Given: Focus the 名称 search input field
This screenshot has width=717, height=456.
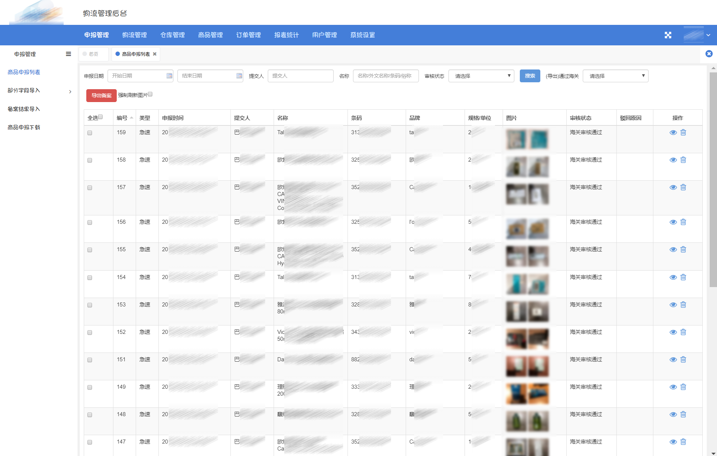Looking at the screenshot, I should pos(386,76).
